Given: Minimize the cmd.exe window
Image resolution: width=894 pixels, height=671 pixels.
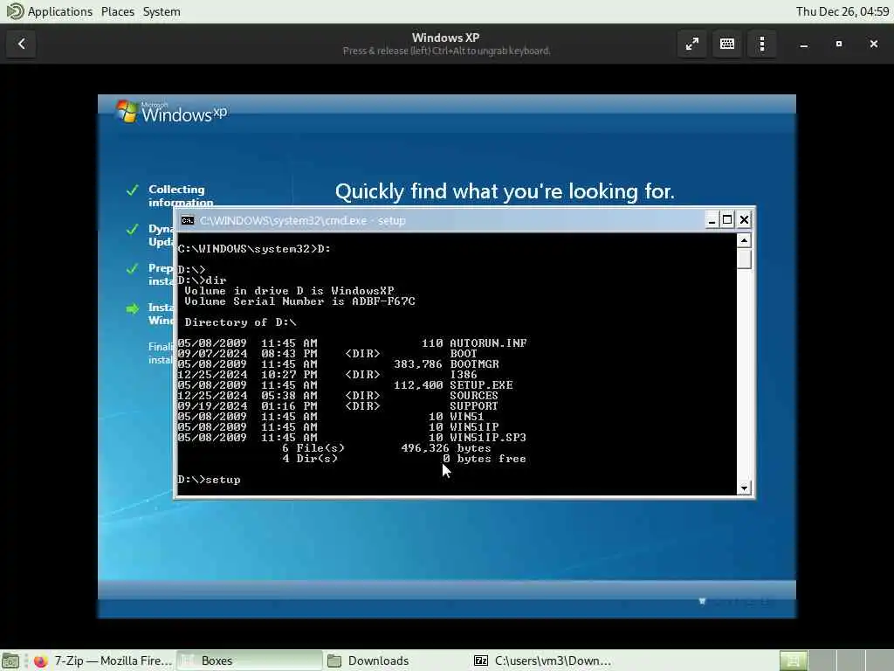Looking at the screenshot, I should 711,220.
